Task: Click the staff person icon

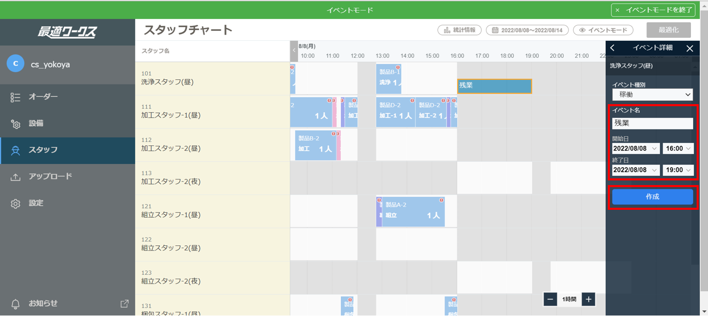Action: pos(15,151)
